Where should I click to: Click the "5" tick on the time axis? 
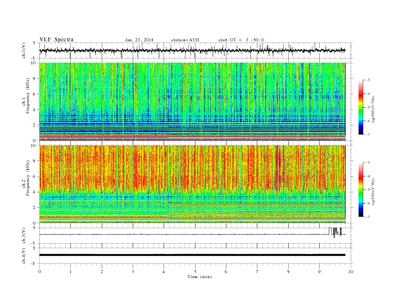click(195, 272)
